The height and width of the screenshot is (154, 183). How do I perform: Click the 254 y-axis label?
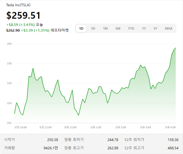(9, 103)
